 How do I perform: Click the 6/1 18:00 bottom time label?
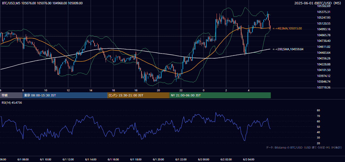pos(136,160)
